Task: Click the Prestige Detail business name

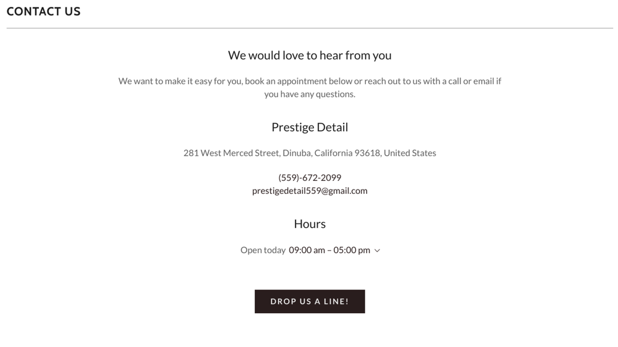Action: (310, 127)
